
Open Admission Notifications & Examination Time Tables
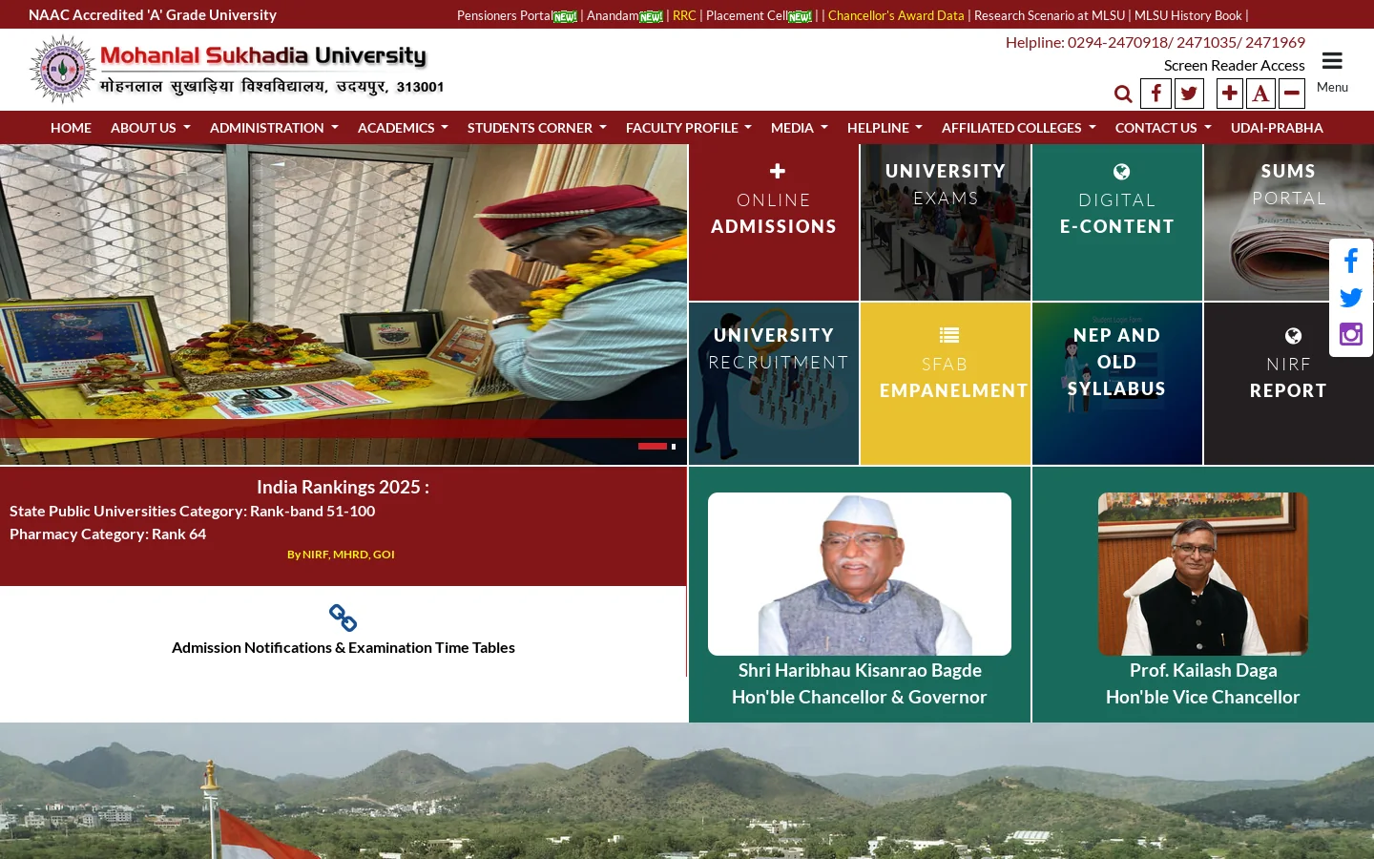click(x=343, y=647)
